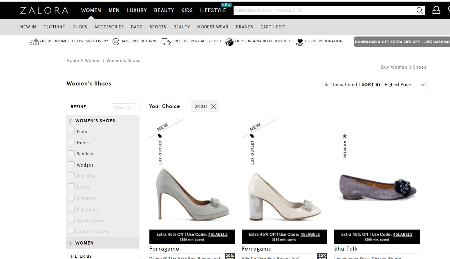Click the ZNOW express delivery icon
450x259 pixels.
point(34,42)
